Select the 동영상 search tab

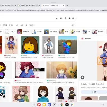point(11,25)
